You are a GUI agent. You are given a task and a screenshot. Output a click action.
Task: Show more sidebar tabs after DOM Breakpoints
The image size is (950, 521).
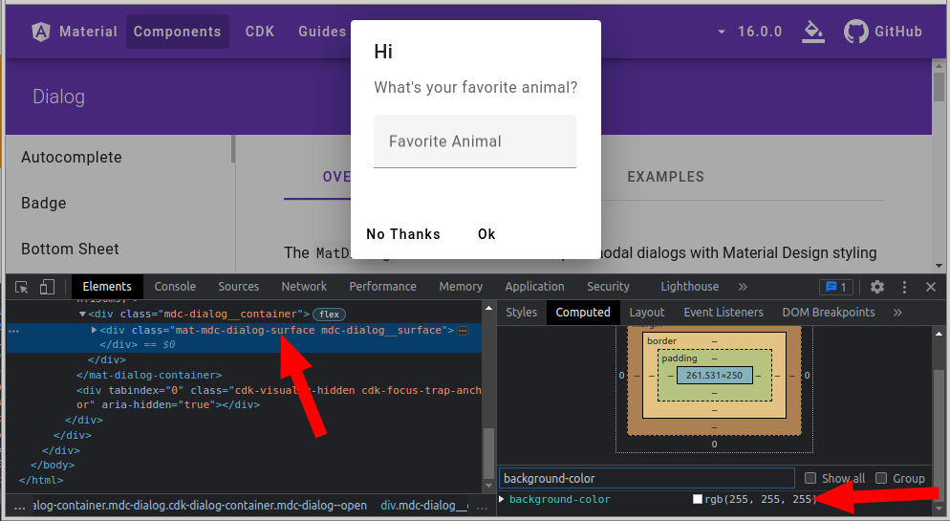point(897,313)
